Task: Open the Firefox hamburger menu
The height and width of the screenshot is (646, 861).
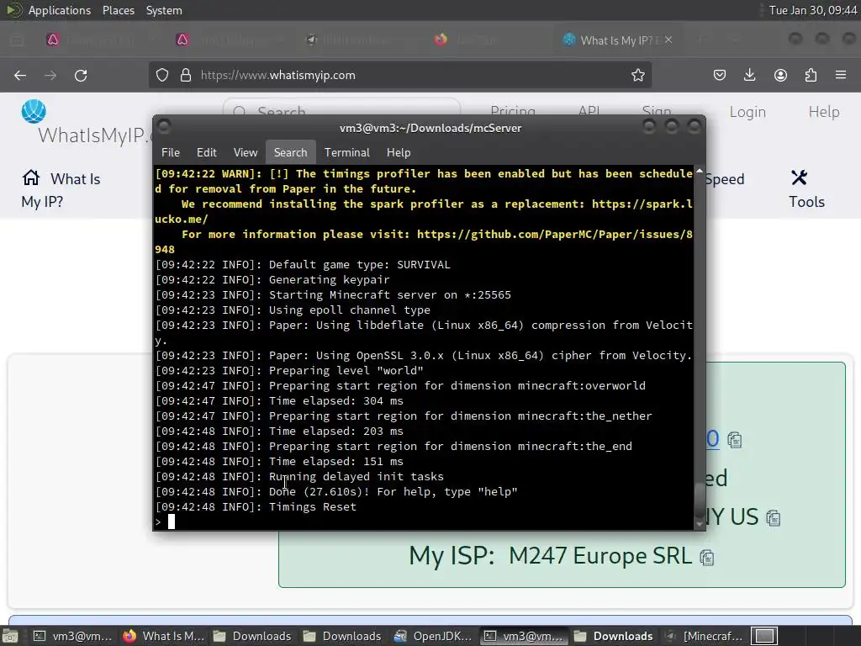Action: click(841, 75)
